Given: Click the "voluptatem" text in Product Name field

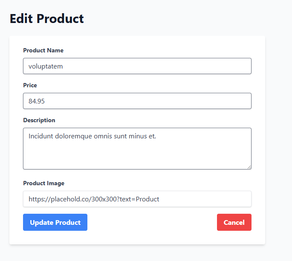Looking at the screenshot, I should (46, 66).
